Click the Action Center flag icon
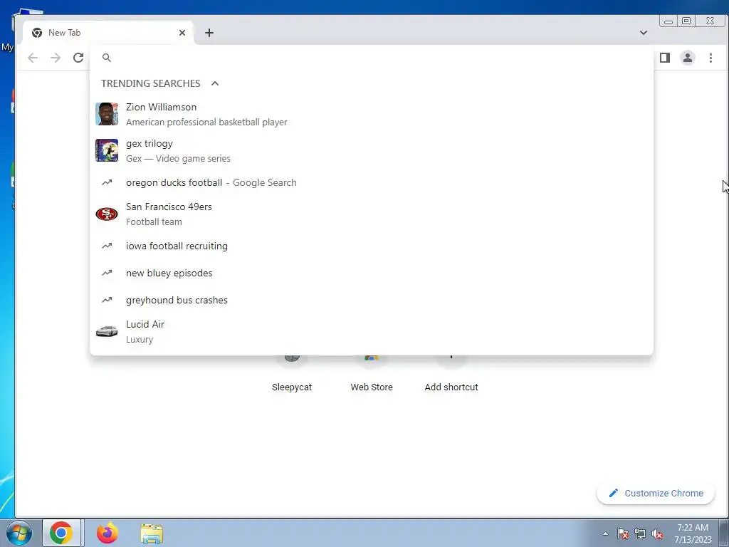This screenshot has height=547, width=729. tap(623, 533)
